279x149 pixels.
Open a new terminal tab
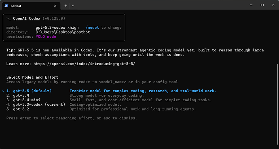point(66,6)
